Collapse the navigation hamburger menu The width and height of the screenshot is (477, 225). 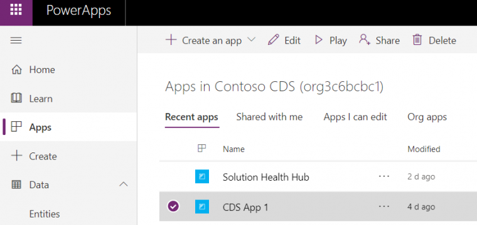[x=16, y=40]
